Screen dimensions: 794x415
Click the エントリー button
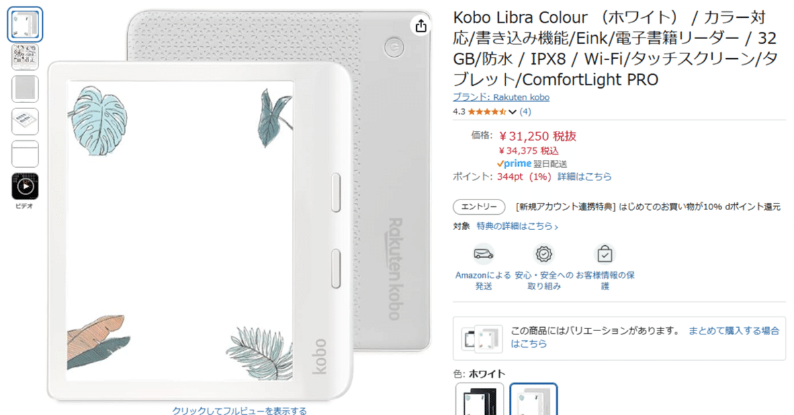point(479,207)
